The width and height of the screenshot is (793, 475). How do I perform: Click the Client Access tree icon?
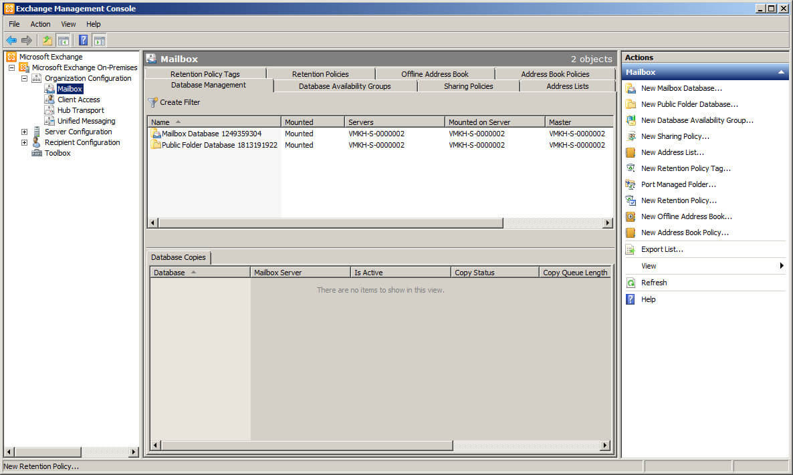click(49, 100)
